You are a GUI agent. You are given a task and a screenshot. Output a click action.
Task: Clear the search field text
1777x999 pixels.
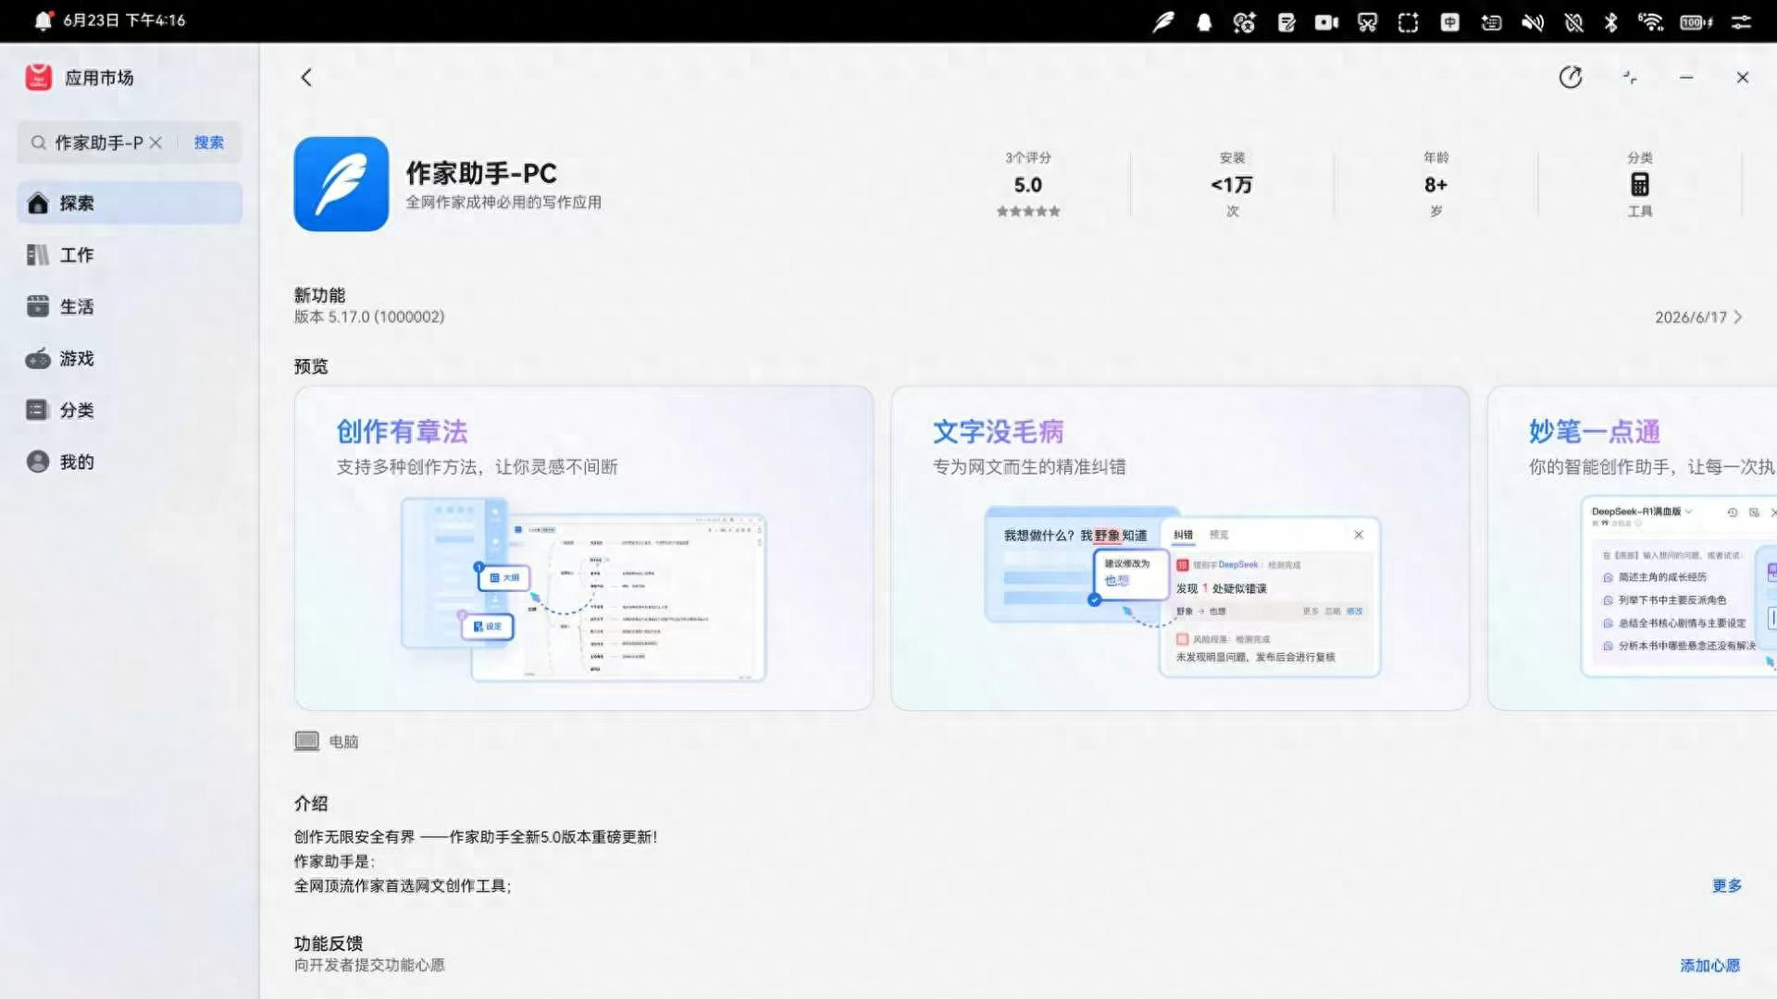[155, 142]
